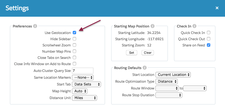Image resolution: width=225 pixels, height=105 pixels.
Task: Enable Close Tabs on Search
Action: click(74, 57)
